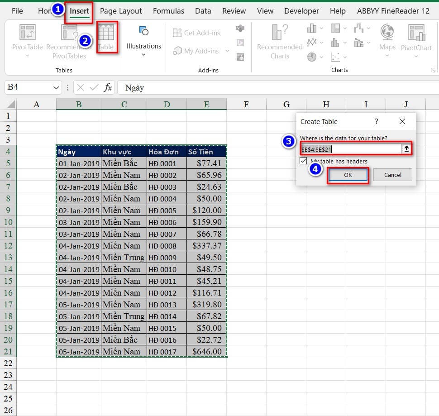
Task: Click the dialog Help question mark
Action: 377,121
